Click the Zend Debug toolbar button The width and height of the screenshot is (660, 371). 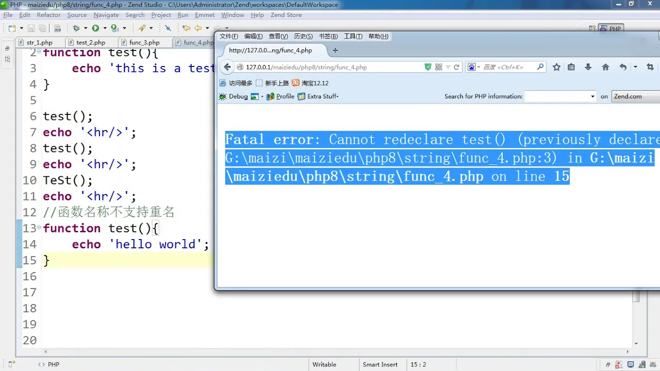(234, 96)
